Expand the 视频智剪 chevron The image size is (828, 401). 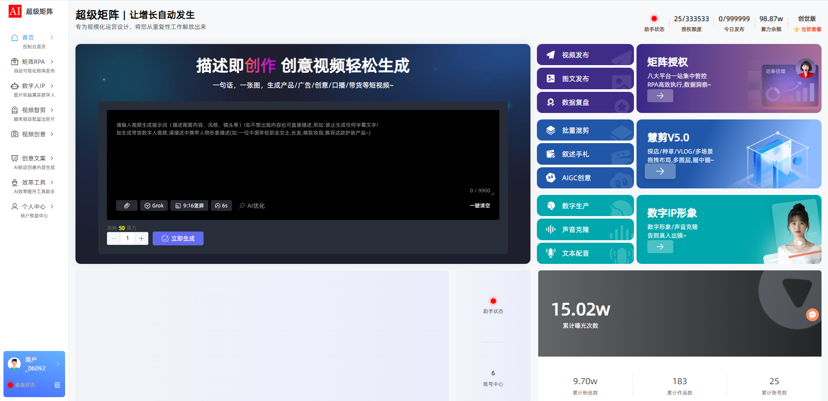tap(52, 110)
